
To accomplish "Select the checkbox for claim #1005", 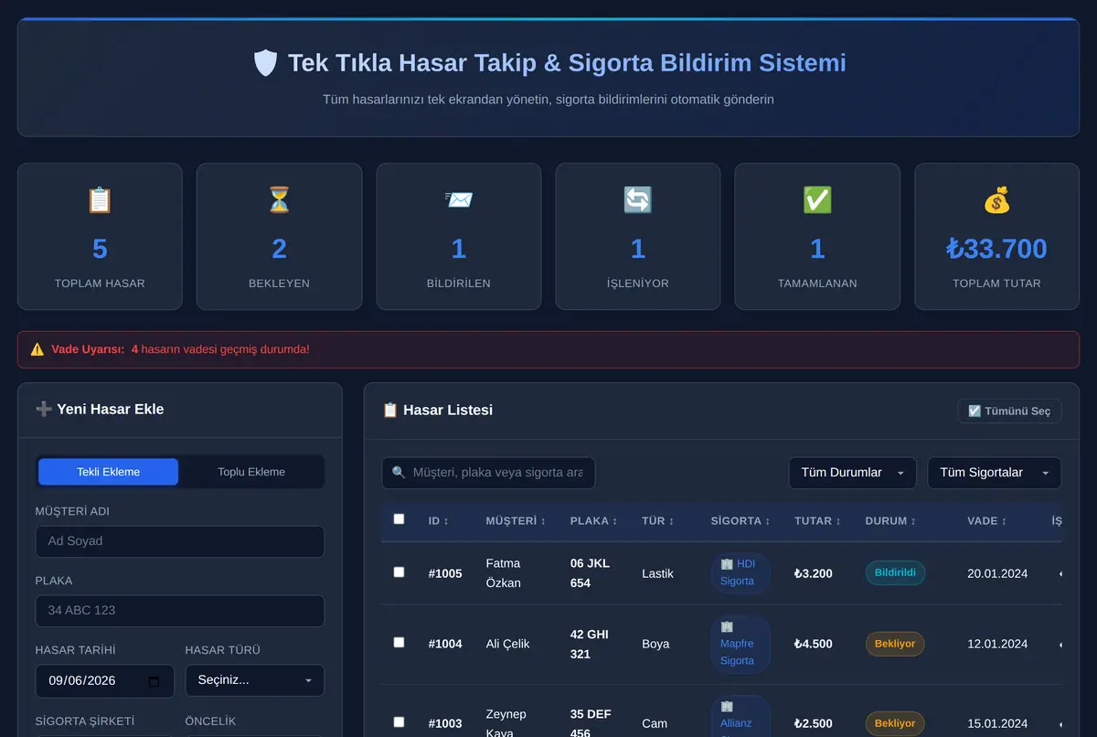I will coord(399,572).
